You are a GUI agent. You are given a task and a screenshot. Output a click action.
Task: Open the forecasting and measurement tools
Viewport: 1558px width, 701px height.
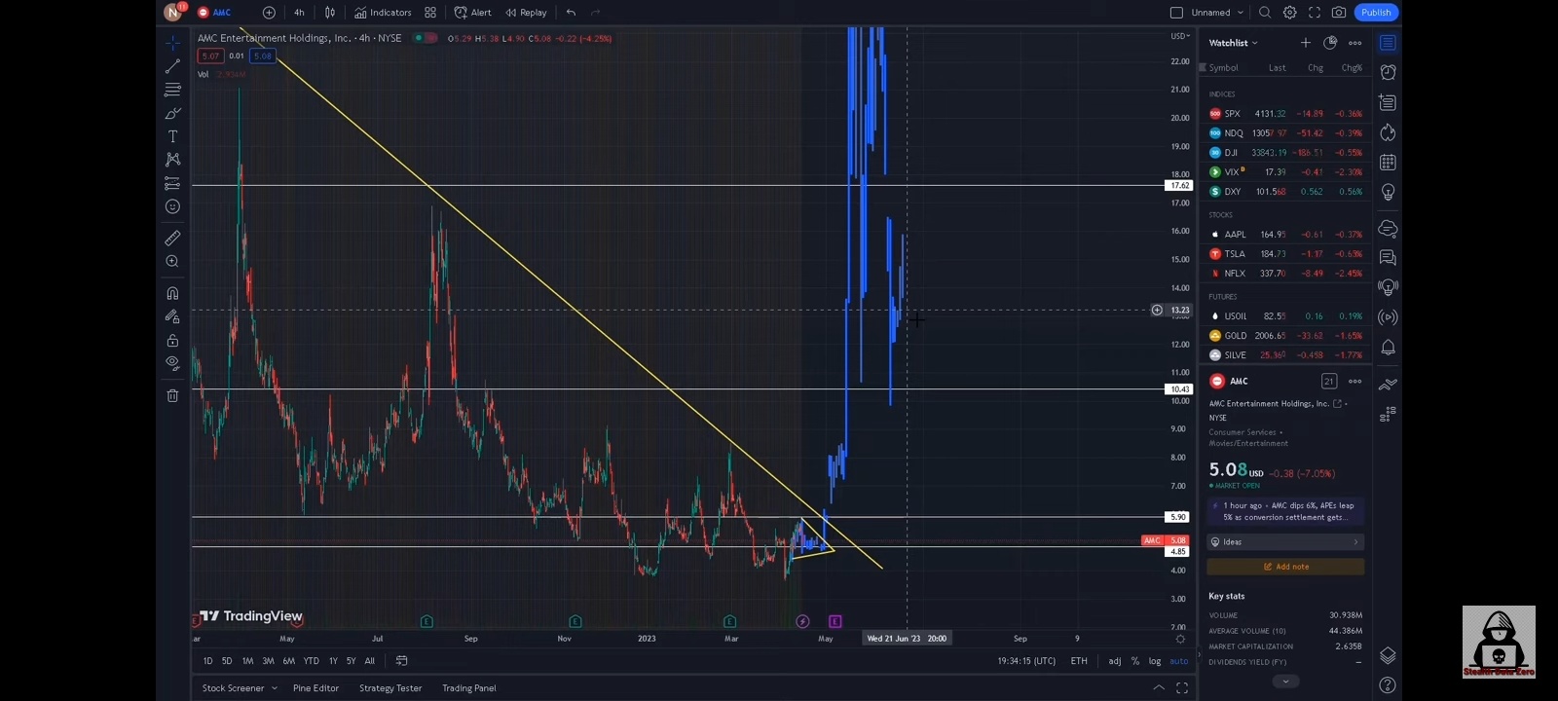click(172, 183)
